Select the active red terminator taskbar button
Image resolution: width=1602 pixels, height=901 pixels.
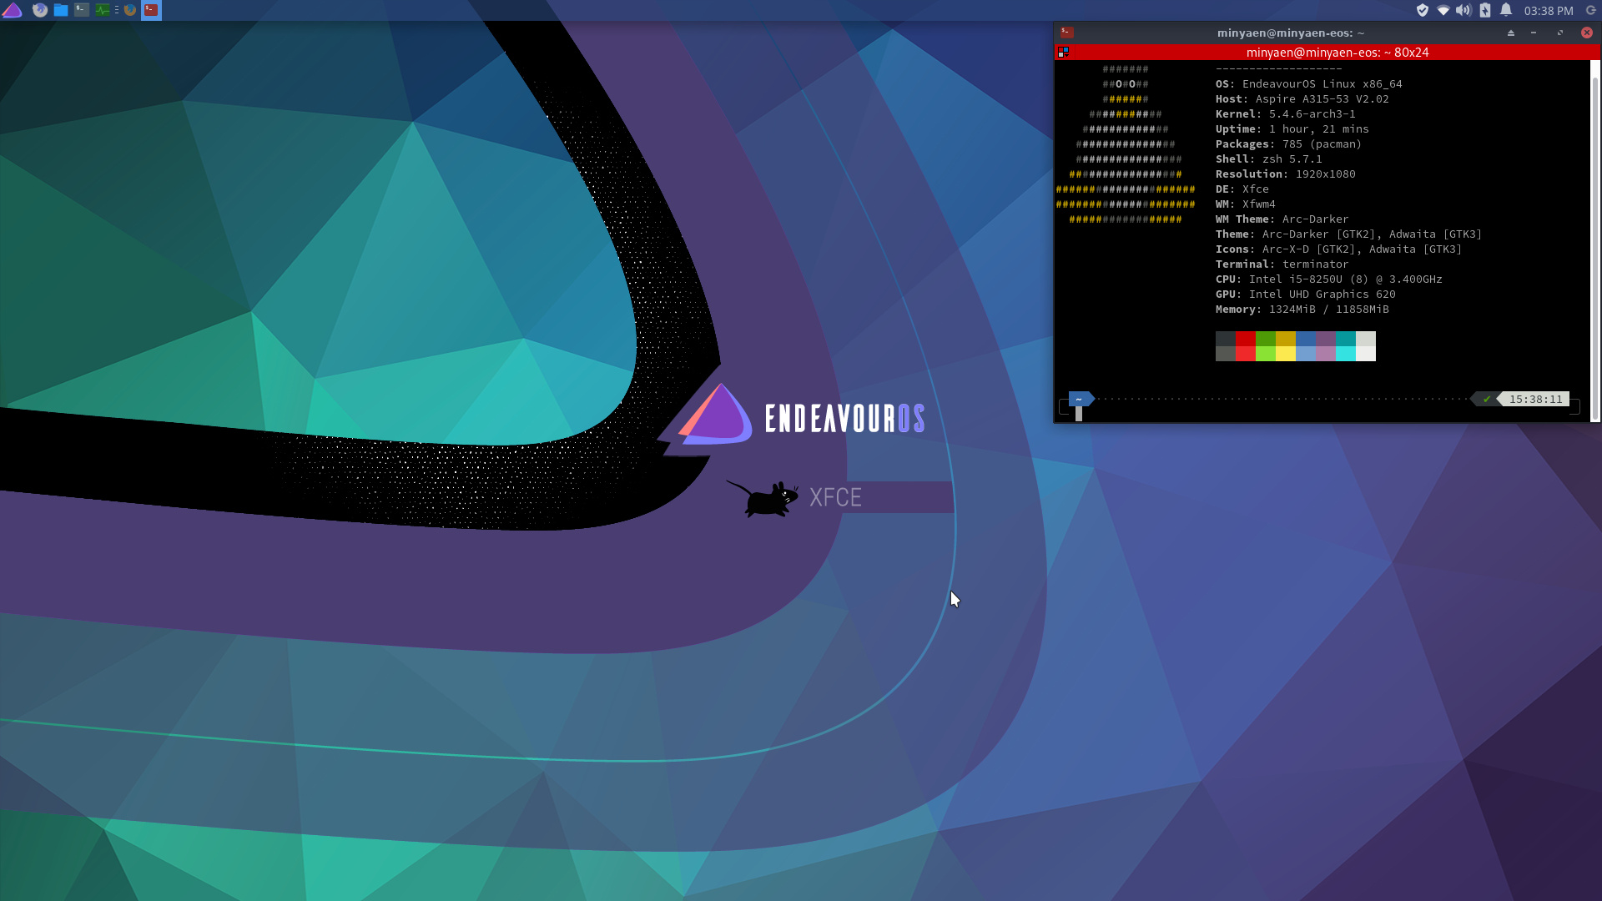point(151,10)
